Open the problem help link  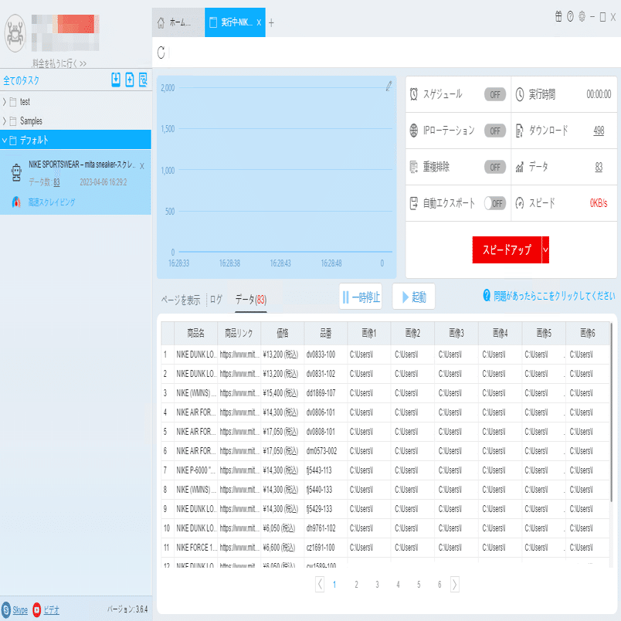554,296
